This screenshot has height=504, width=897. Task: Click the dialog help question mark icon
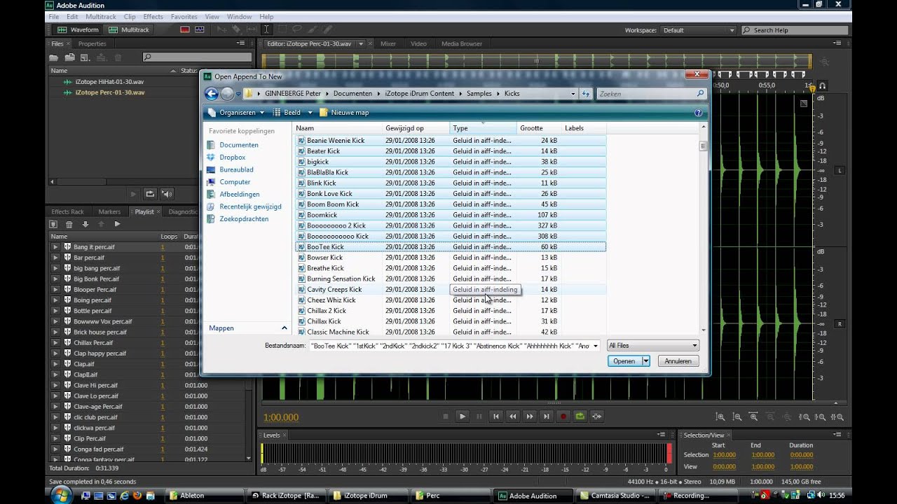[x=698, y=113]
